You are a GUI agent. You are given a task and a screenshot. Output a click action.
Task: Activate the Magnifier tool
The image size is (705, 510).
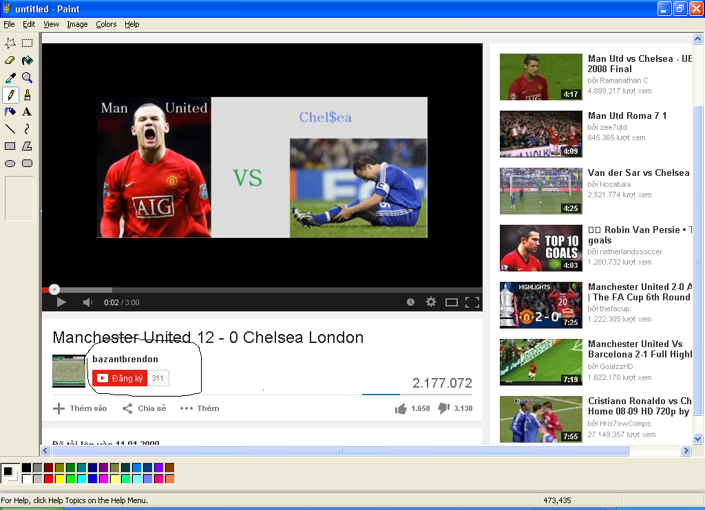(27, 78)
